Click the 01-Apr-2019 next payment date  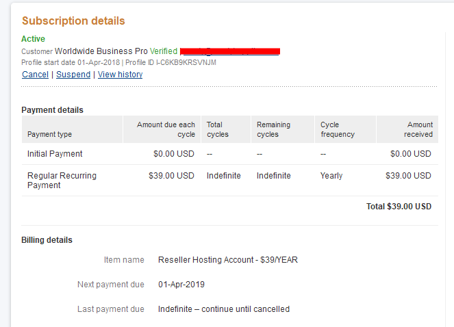pos(181,285)
